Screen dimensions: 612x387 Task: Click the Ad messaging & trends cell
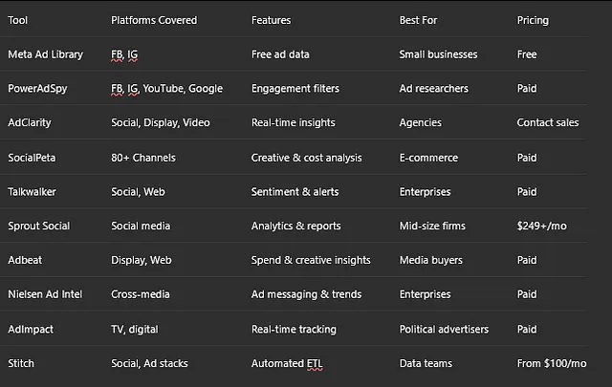click(306, 294)
